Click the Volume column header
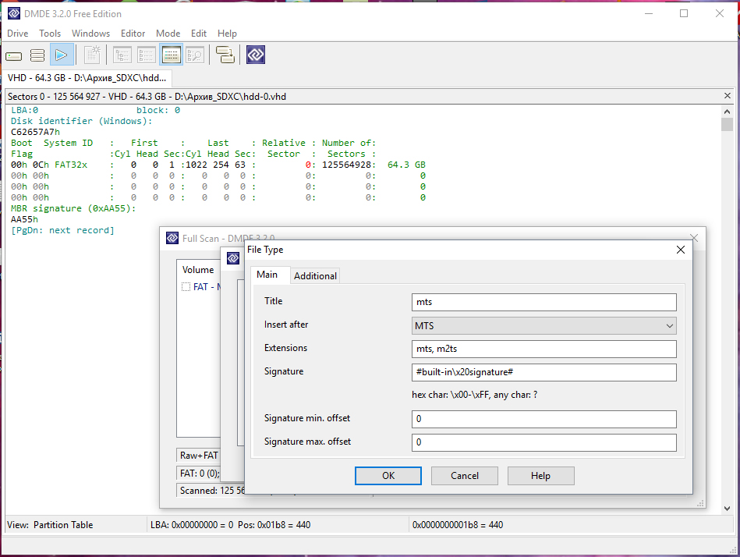This screenshot has height=557, width=740. coord(198,270)
